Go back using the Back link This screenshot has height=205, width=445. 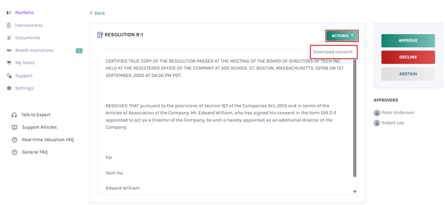tap(97, 13)
